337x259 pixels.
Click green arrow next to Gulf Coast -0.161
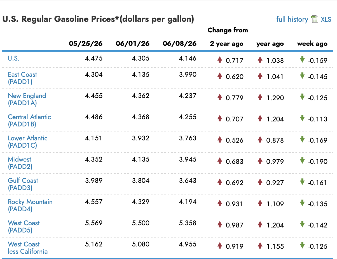[x=302, y=182]
